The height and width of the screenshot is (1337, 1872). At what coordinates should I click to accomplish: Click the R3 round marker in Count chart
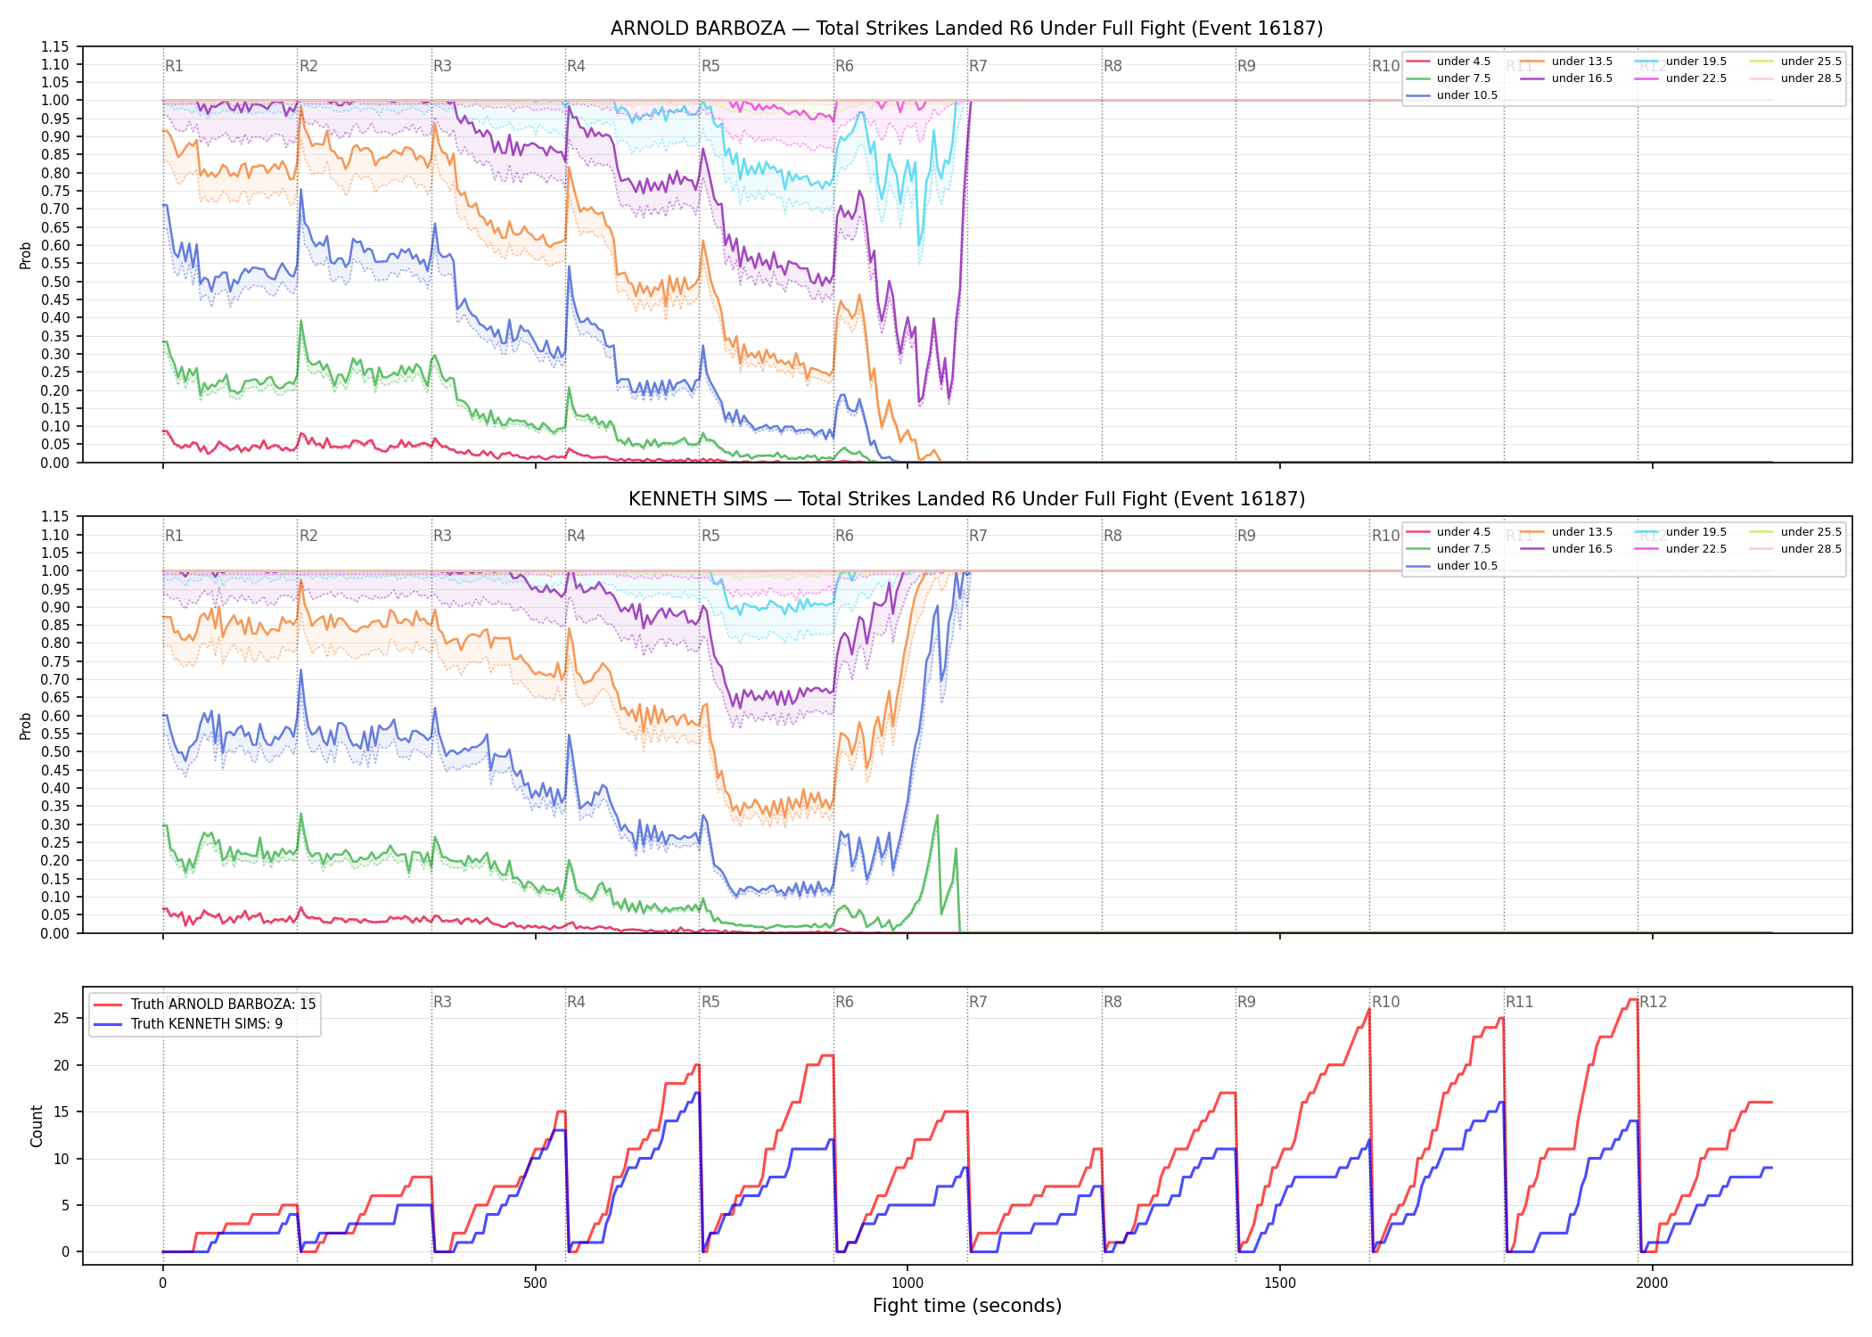pos(442,1002)
